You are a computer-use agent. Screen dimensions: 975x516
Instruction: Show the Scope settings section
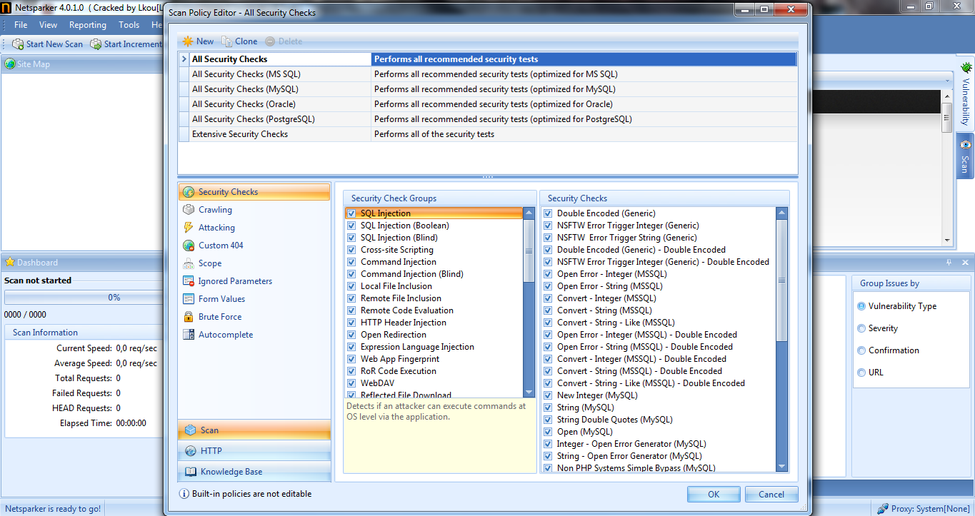coord(254,263)
